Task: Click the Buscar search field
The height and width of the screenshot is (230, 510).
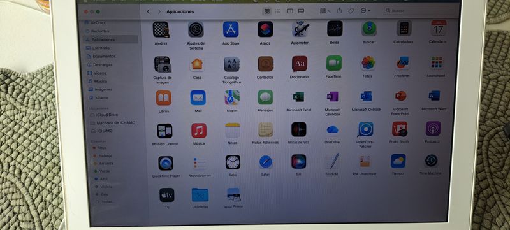Action: [419, 10]
